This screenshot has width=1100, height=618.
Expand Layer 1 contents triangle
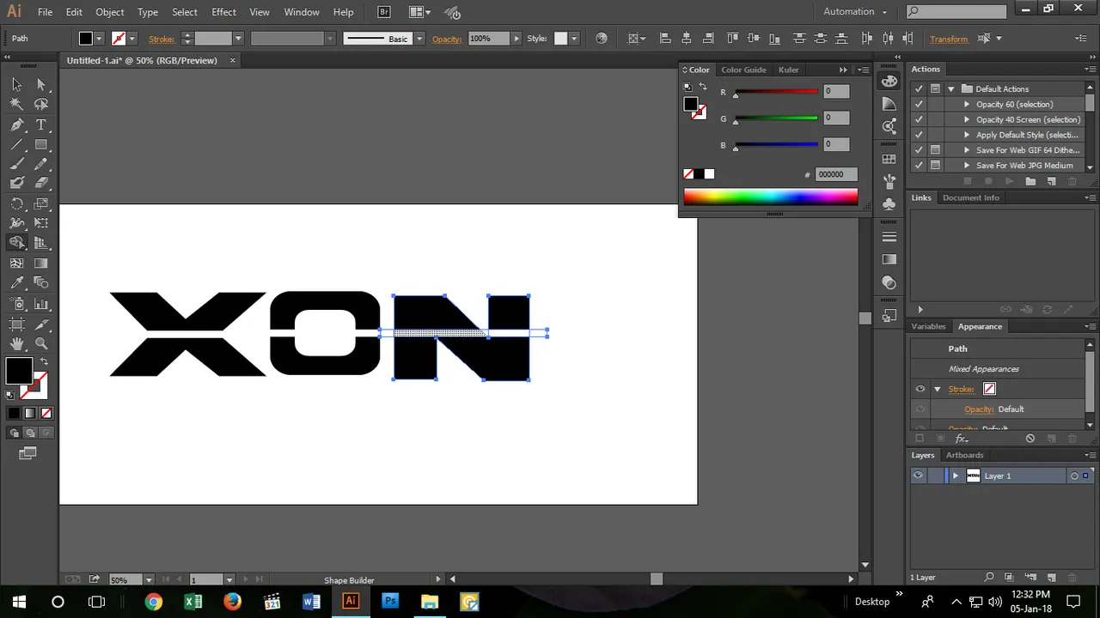(955, 476)
